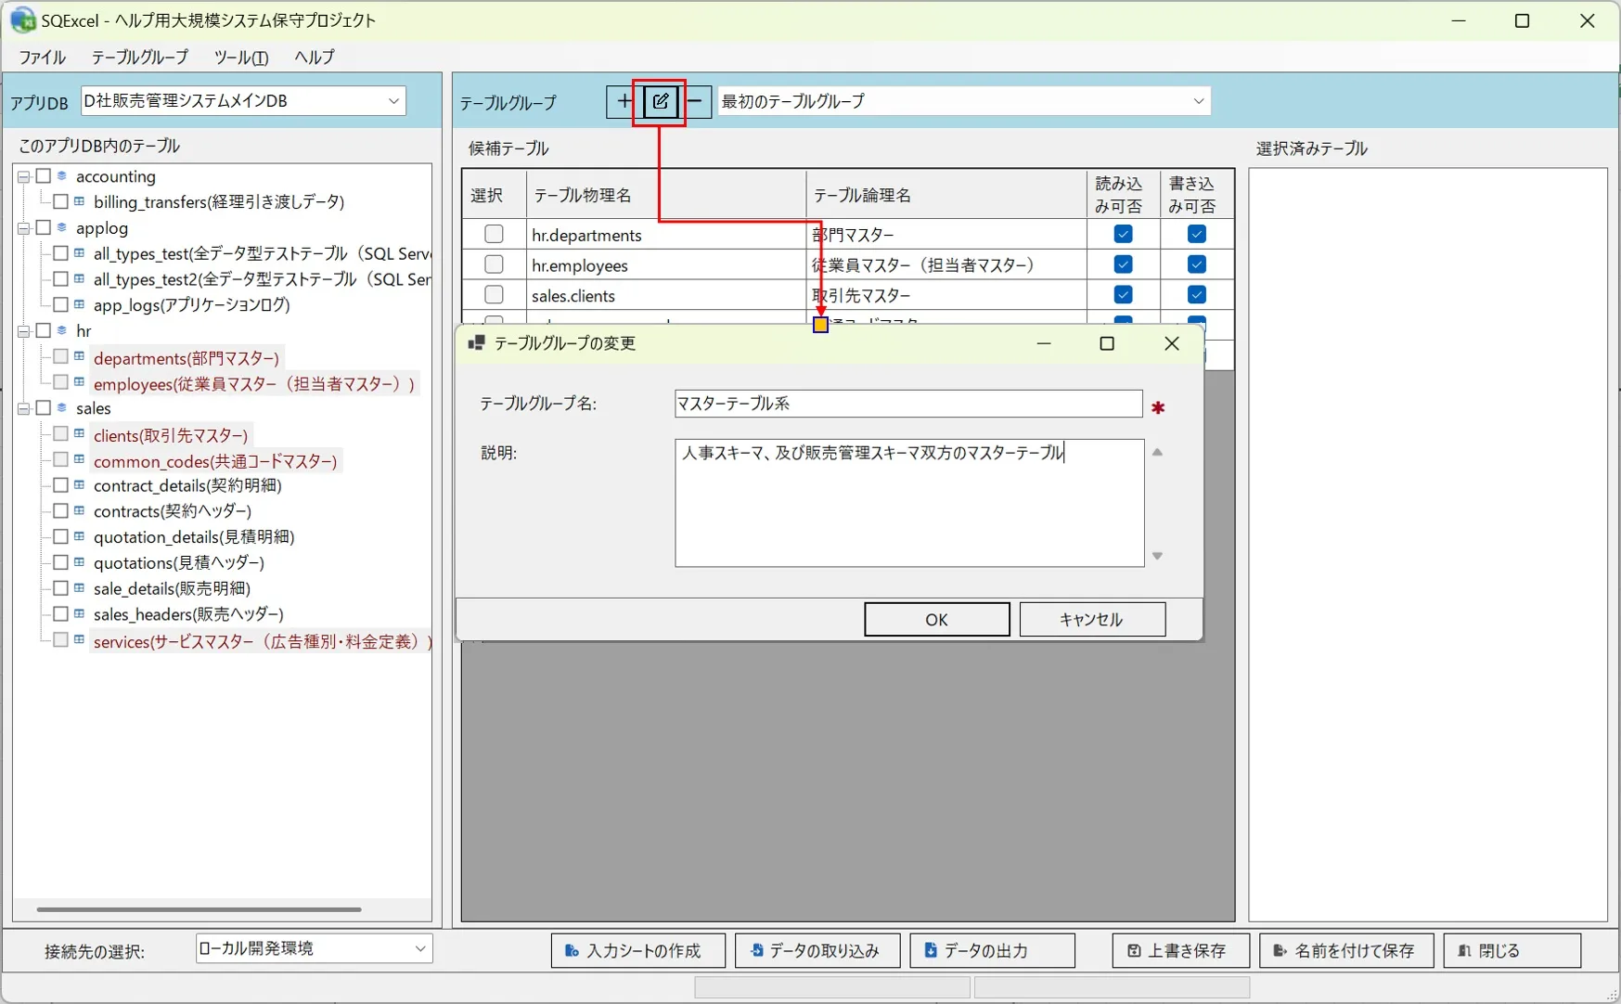Collapse the accounting tree node
This screenshot has height=1004, width=1621.
[24, 176]
